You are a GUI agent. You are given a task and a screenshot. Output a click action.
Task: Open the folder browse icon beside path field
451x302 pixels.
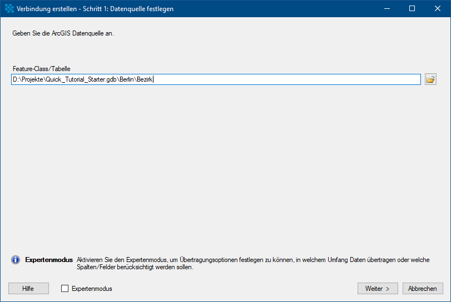pos(430,79)
